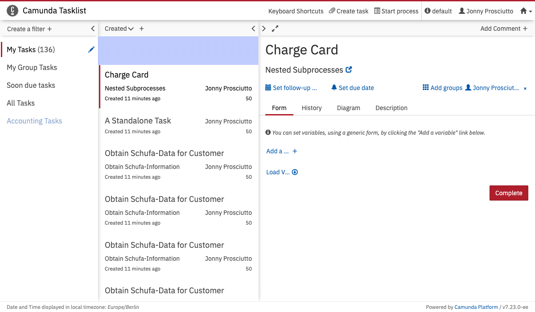Click the maximize task view arrows icon

(275, 29)
